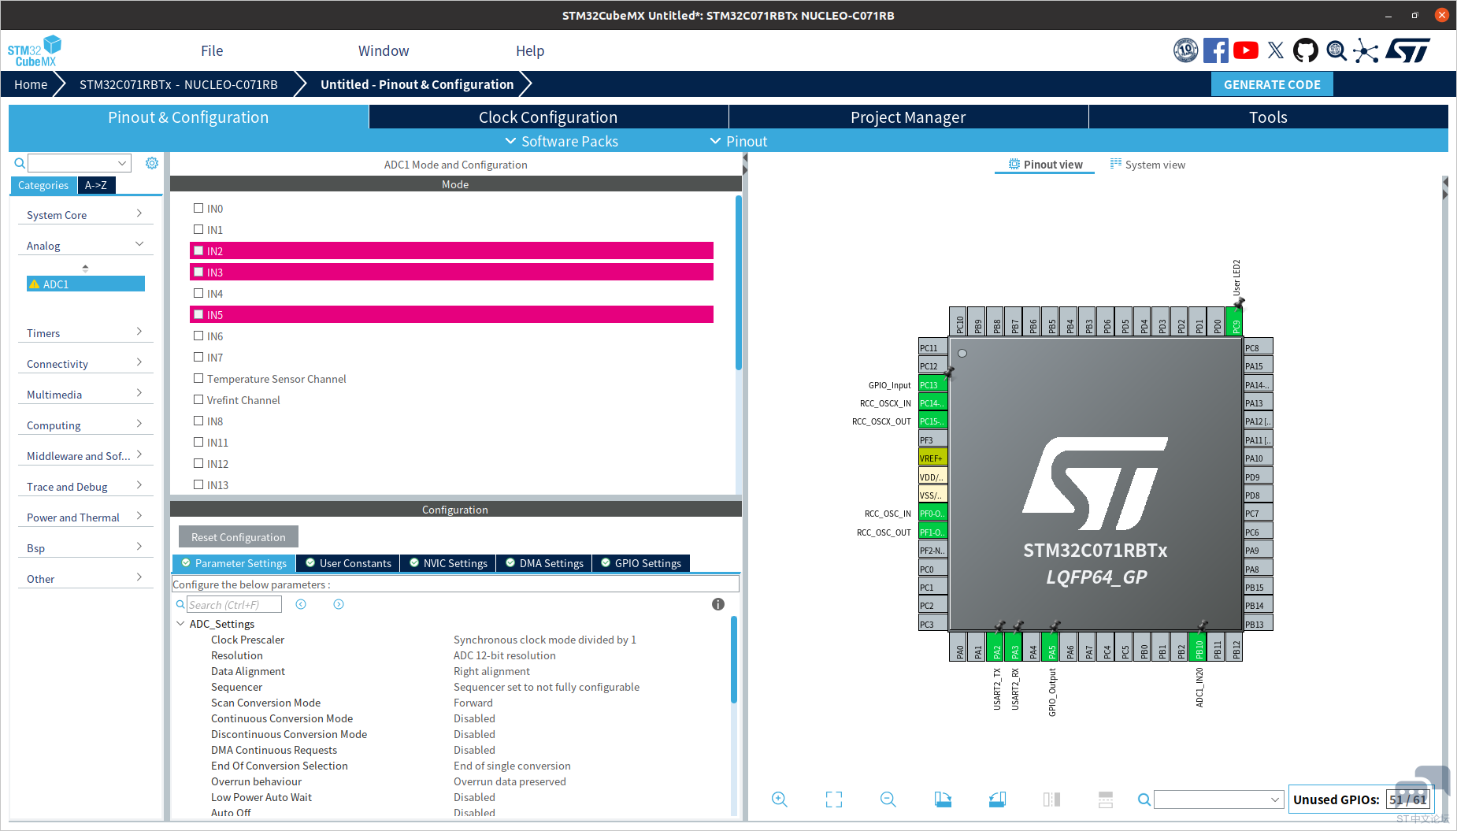Viewport: 1457px width, 831px height.
Task: Rotate pinout counter-clockwise icon
Action: pos(997,799)
